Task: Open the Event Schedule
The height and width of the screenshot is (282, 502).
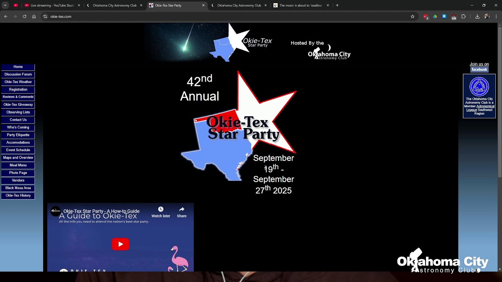Action: 18,150
